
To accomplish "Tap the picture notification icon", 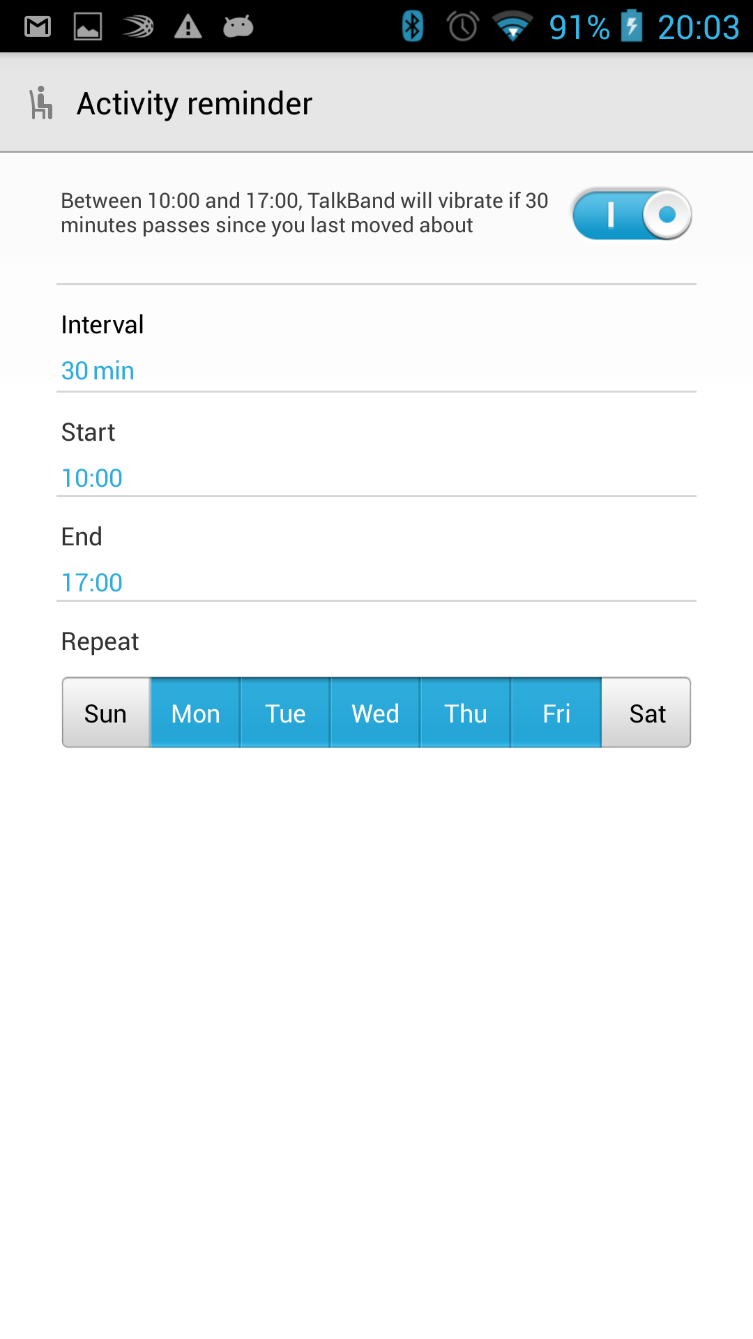I will 88,27.
